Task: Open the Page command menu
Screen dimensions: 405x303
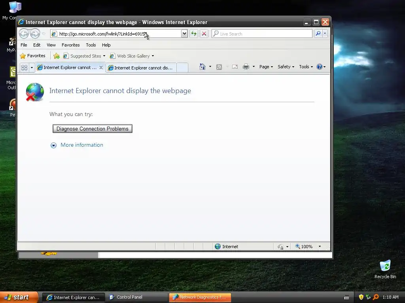Action: tap(266, 67)
